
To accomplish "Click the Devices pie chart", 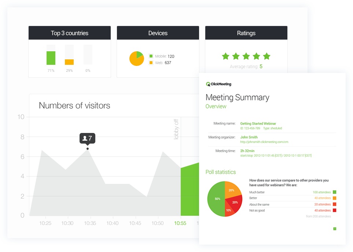I will (136, 59).
